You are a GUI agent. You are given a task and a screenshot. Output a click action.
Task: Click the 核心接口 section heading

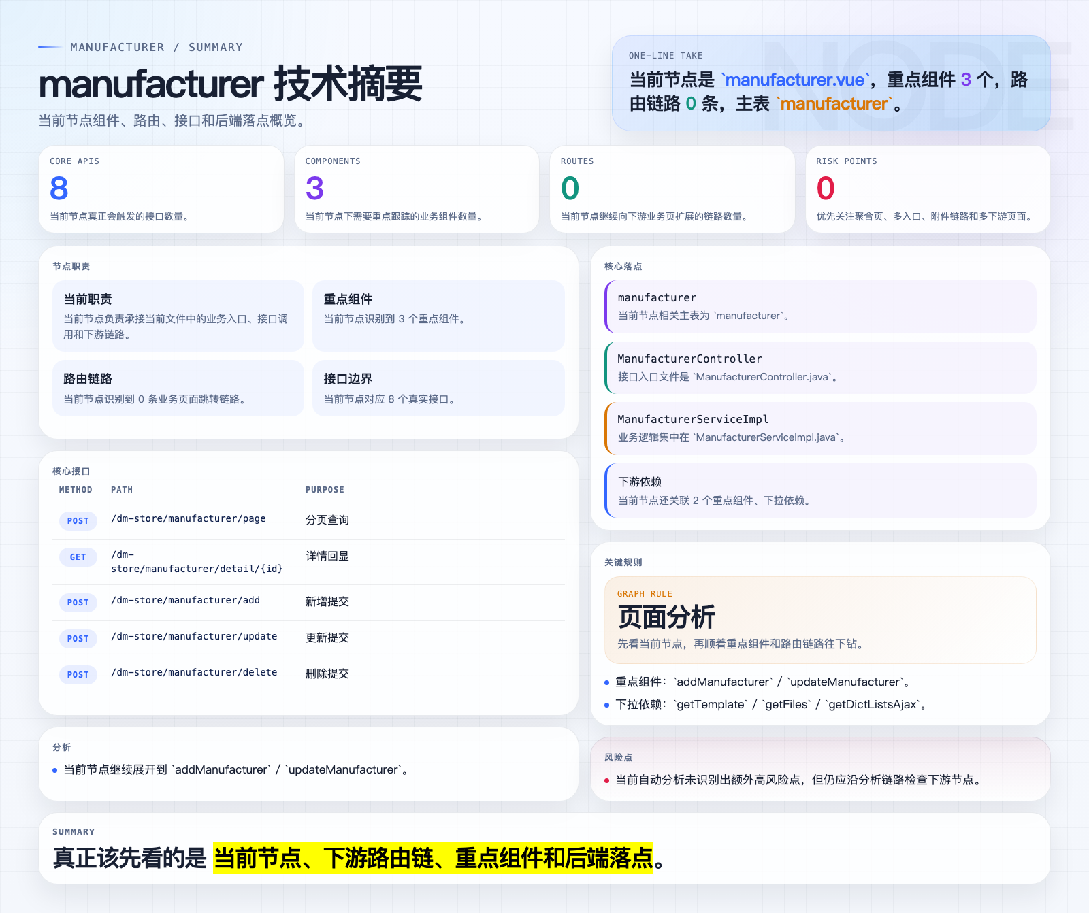coord(71,471)
